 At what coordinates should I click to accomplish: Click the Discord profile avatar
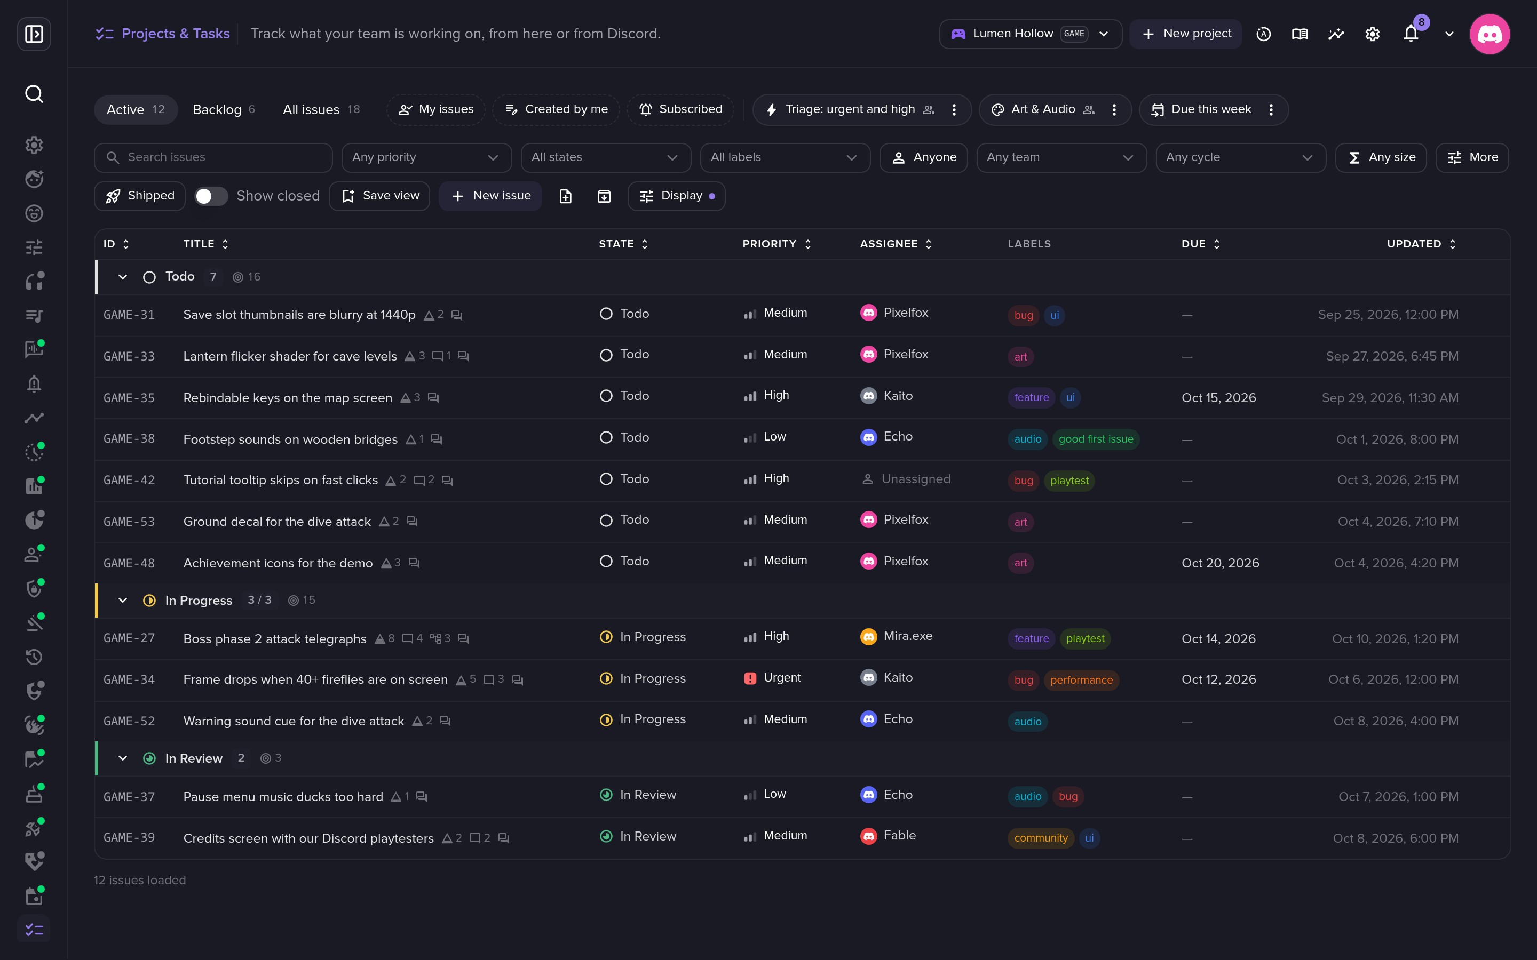[1490, 34]
